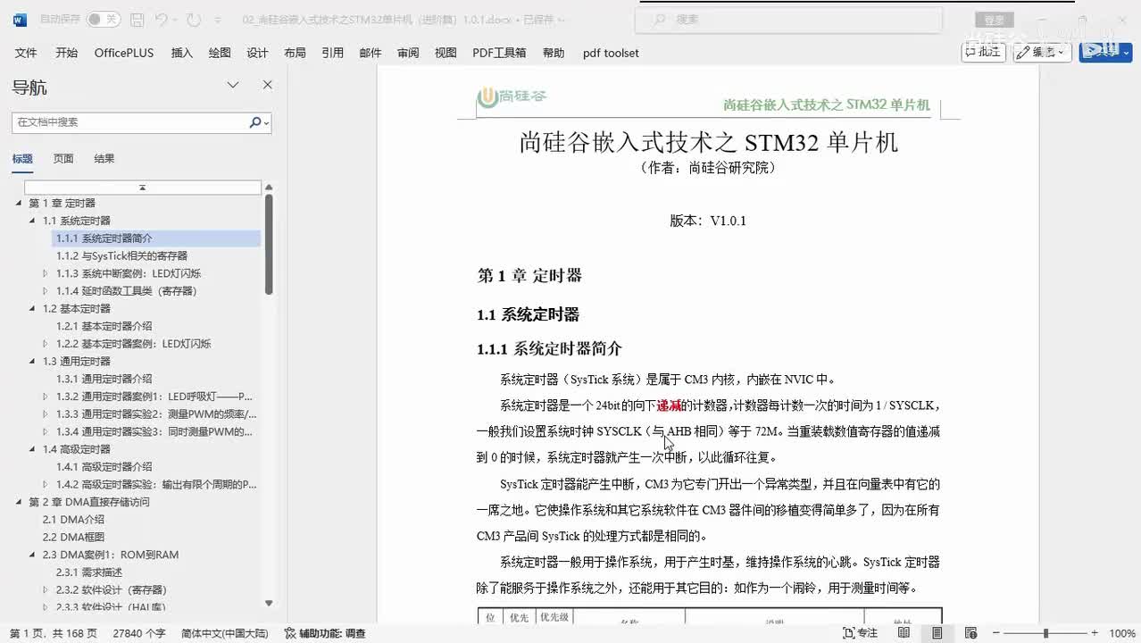Open the 邮件 ribbon tab
Screen dimensions: 1141x643
pyautogui.click(x=371, y=53)
